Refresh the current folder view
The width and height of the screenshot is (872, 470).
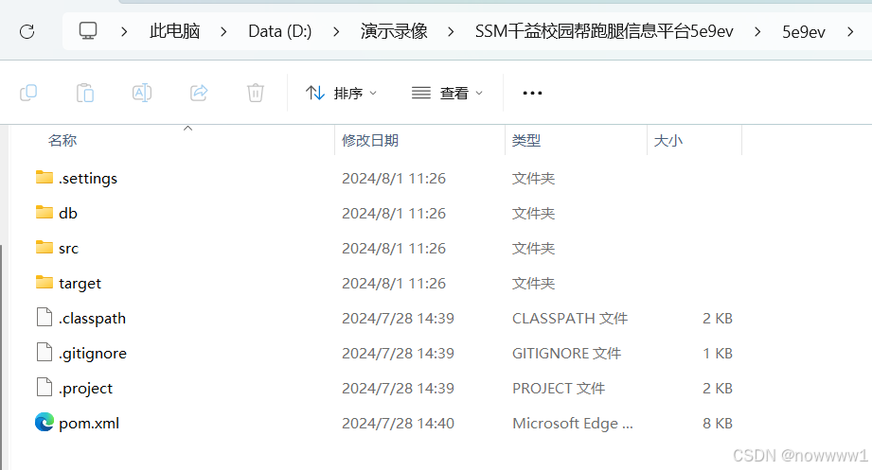[x=27, y=31]
